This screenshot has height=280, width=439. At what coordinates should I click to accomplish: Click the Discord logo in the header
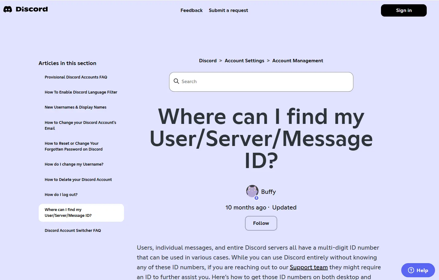[x=25, y=9]
